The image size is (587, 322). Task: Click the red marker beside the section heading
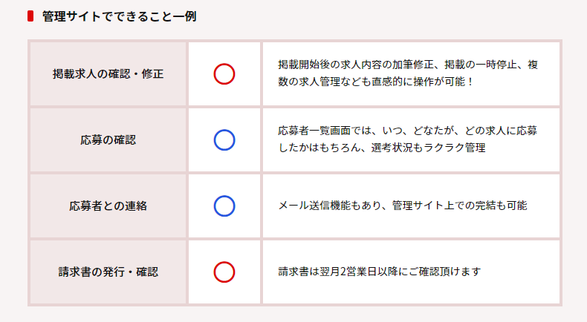[30, 16]
